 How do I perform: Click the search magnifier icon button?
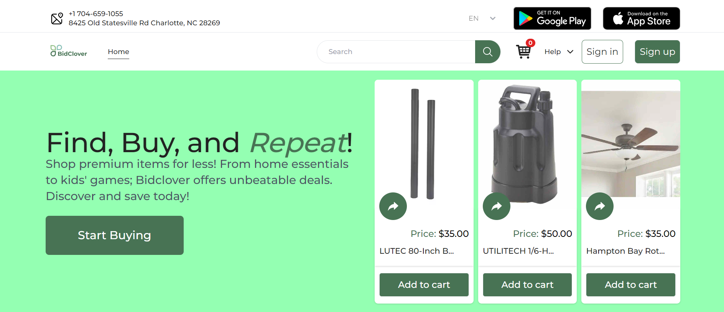(487, 52)
